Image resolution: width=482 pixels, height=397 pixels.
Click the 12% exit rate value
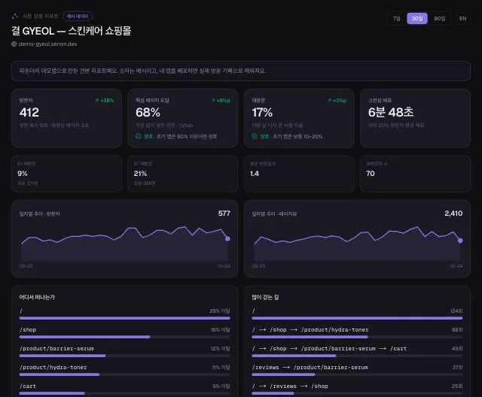pyautogui.click(x=220, y=349)
